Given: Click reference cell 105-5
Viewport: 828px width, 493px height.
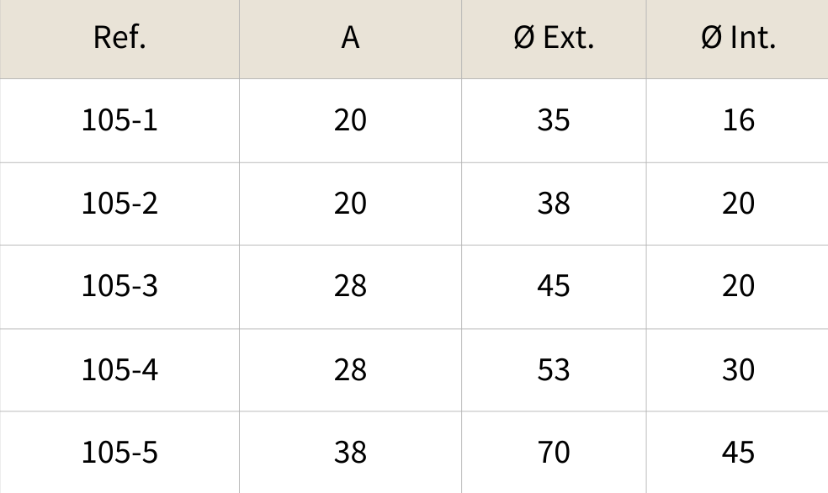Looking at the screenshot, I should pos(119,453).
